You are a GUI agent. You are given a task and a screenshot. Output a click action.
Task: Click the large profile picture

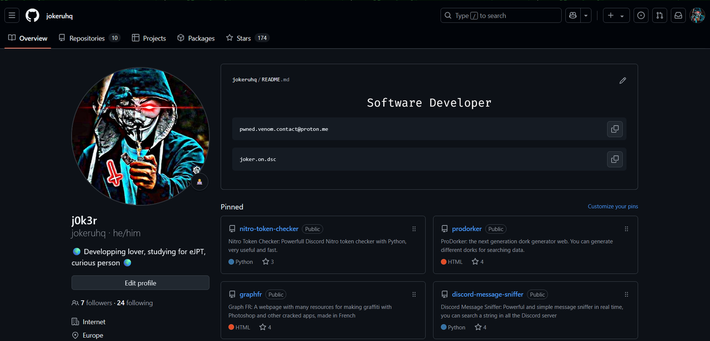(x=140, y=136)
